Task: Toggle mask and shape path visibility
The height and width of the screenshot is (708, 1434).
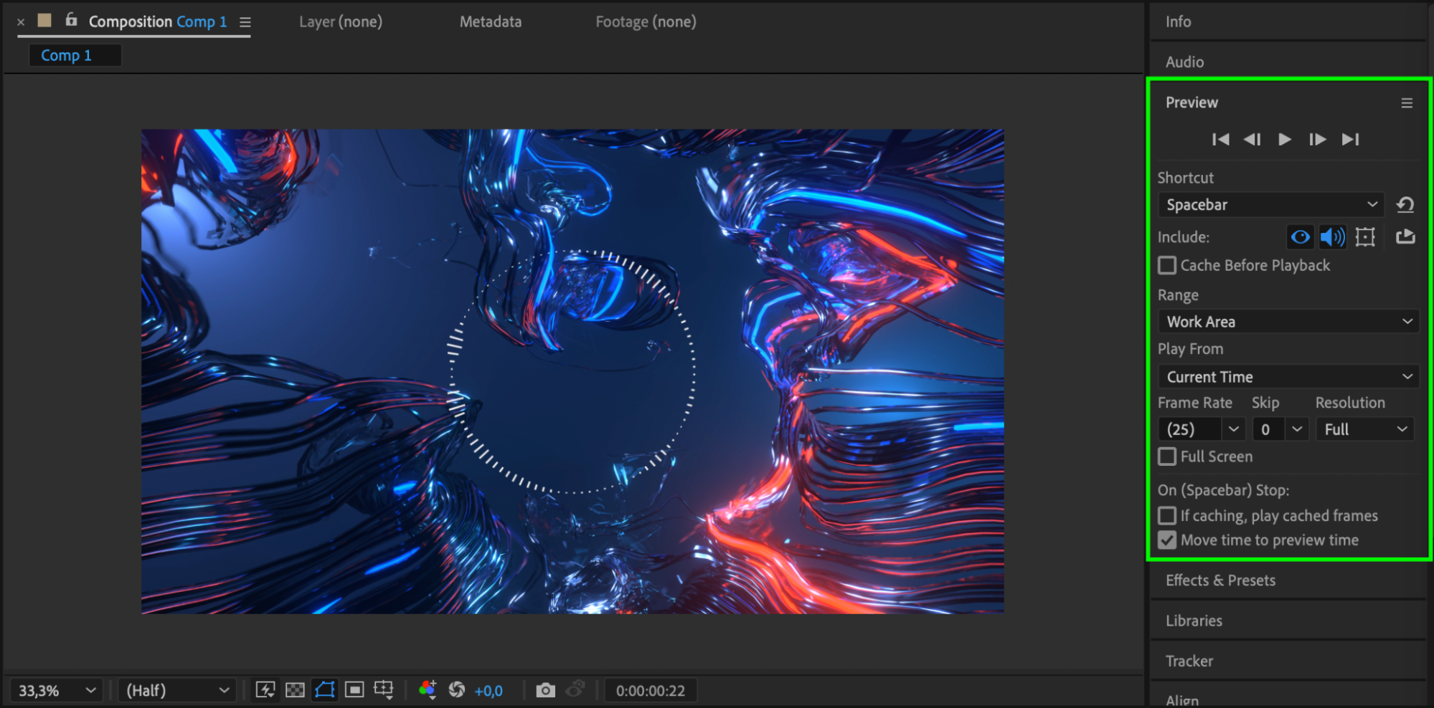Action: coord(325,690)
